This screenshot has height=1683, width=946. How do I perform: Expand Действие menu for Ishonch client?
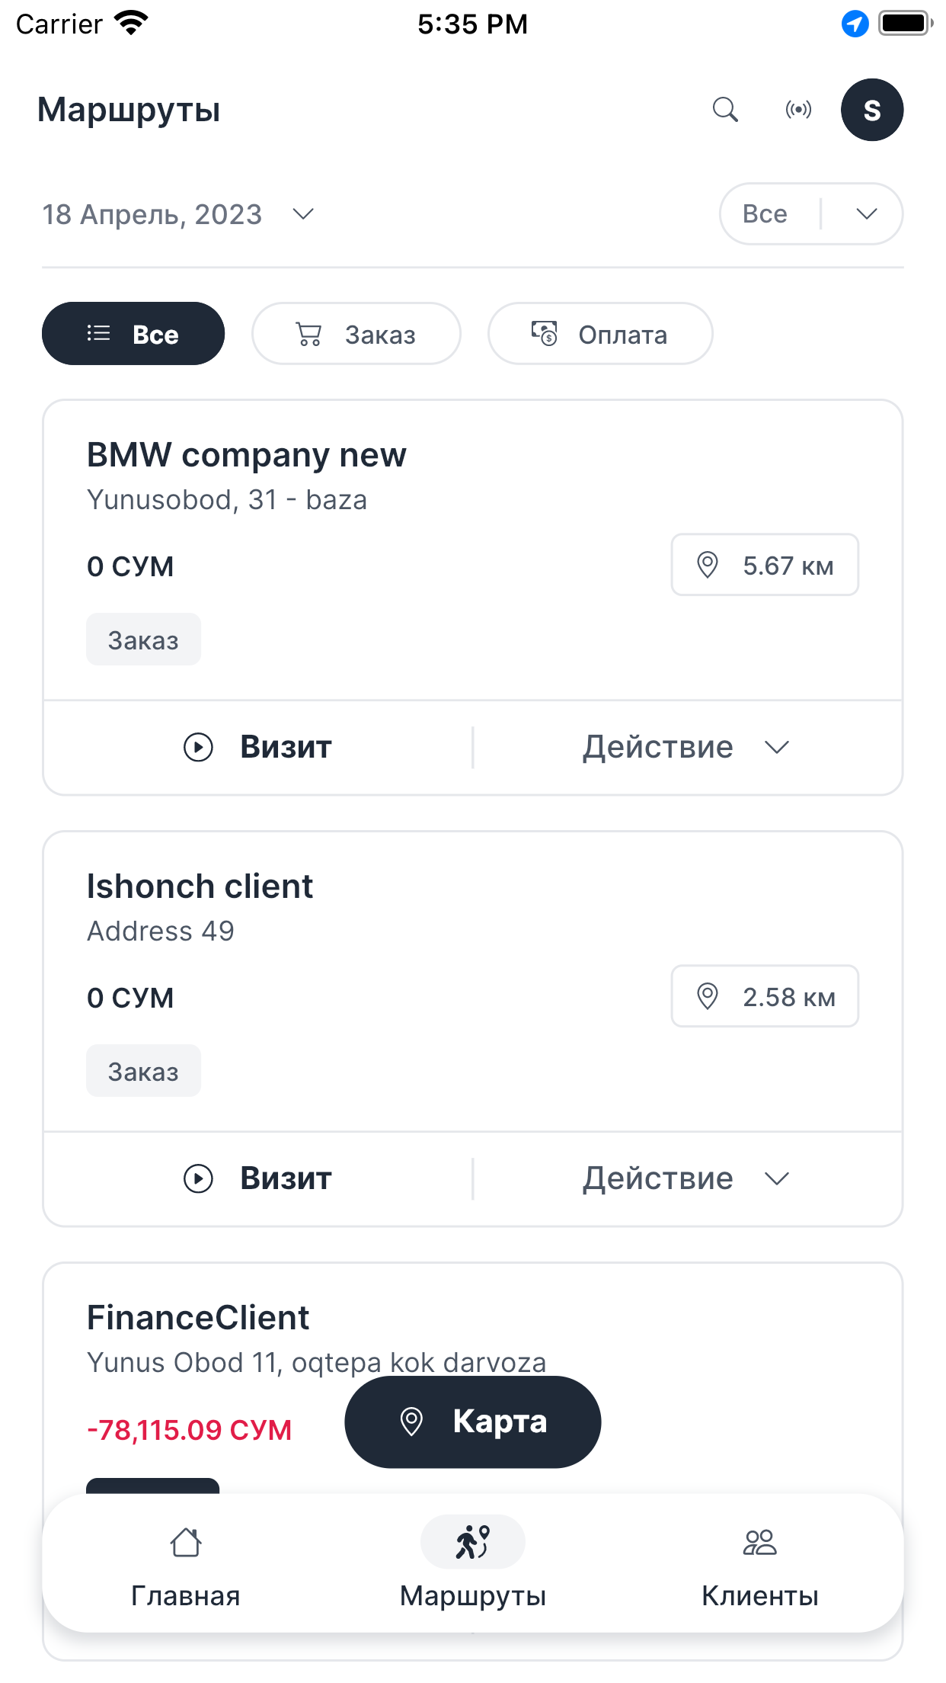(x=687, y=1178)
